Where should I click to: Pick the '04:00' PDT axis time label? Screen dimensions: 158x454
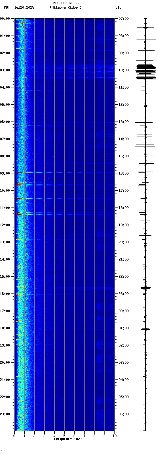(x=5, y=87)
